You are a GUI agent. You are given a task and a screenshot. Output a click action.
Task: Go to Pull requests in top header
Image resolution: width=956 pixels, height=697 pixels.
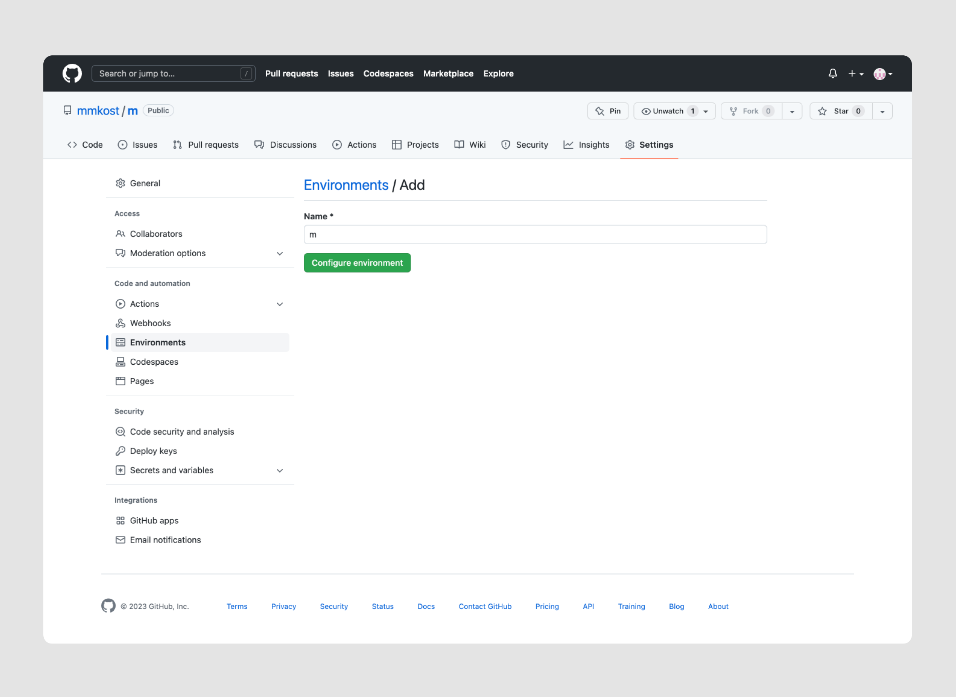(291, 73)
